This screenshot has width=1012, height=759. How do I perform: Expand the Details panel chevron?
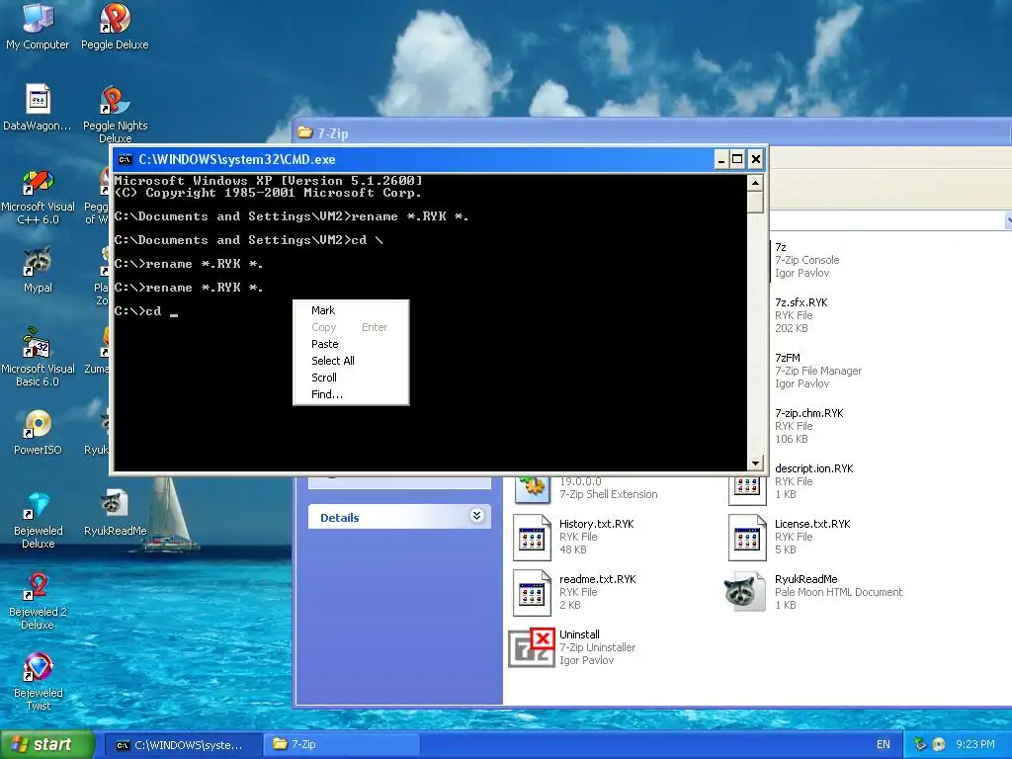pos(477,516)
